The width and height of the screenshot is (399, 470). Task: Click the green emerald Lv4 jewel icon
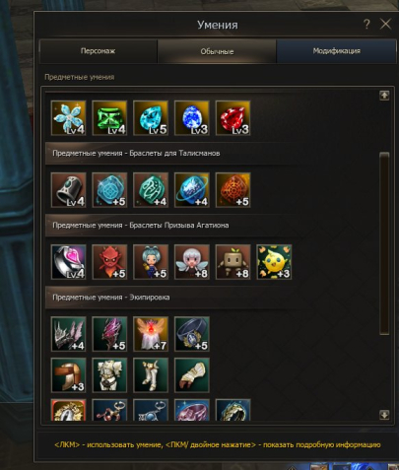click(x=109, y=118)
